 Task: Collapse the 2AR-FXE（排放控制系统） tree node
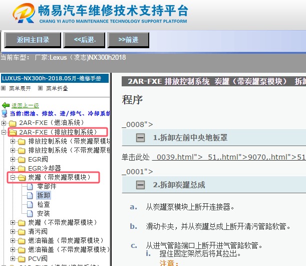pos(4,132)
